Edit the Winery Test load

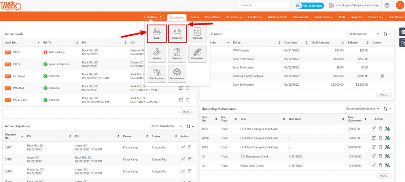[181, 100]
